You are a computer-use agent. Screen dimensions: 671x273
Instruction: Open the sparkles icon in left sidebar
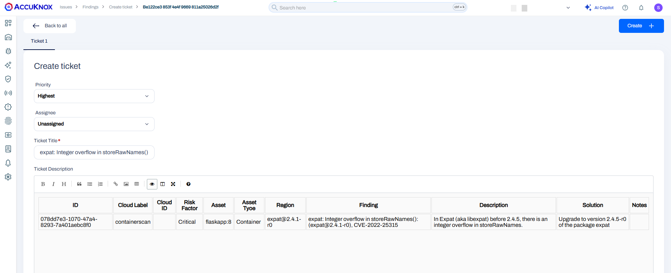pos(8,65)
